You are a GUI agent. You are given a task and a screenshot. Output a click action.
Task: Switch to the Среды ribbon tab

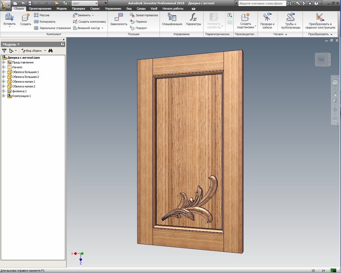click(141, 9)
